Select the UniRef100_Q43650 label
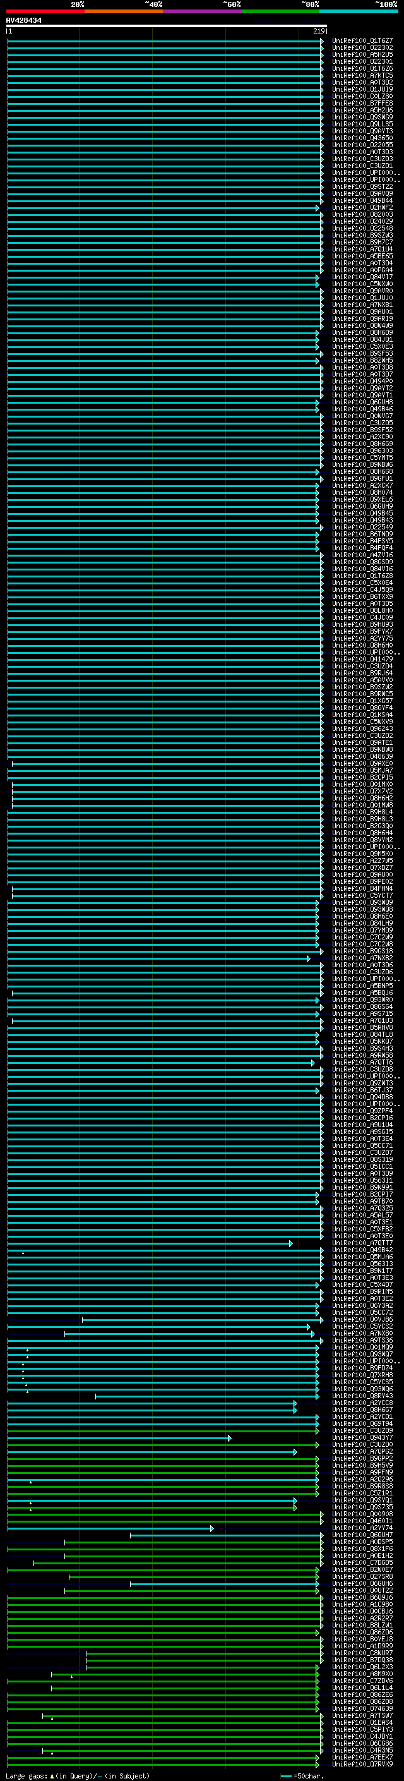The image size is (404, 1781). pyautogui.click(x=362, y=138)
